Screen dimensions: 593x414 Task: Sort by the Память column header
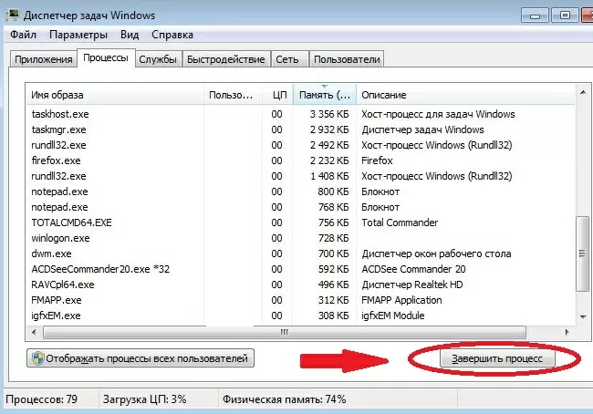point(324,95)
